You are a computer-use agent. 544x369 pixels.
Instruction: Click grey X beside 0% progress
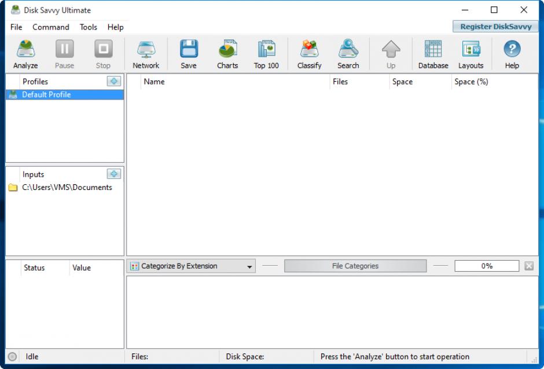click(x=529, y=266)
